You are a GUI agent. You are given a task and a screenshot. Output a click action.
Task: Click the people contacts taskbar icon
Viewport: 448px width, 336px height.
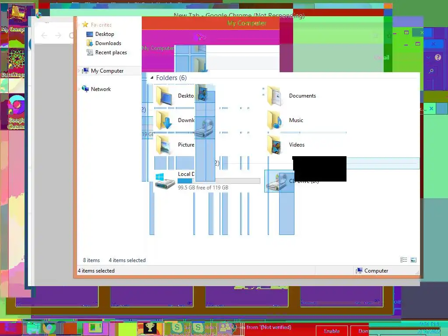[225, 328]
